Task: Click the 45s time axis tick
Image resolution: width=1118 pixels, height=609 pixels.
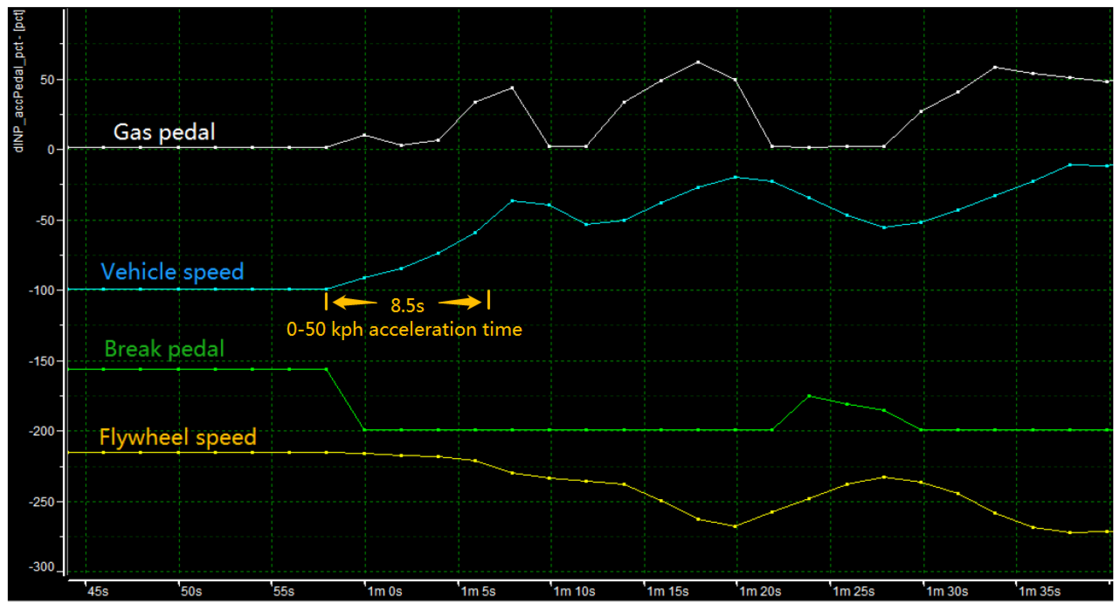Action: (x=98, y=591)
